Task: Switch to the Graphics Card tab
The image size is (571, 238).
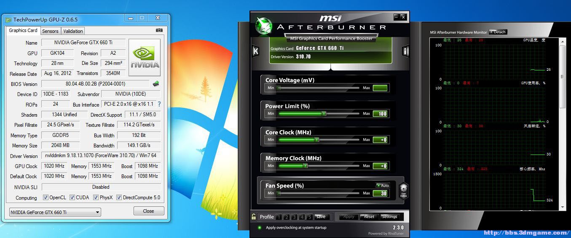Action: (23, 30)
